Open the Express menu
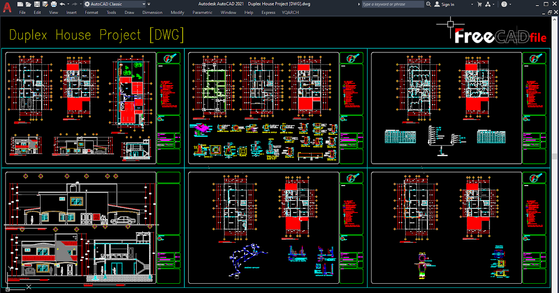The height and width of the screenshot is (293, 559). click(268, 13)
